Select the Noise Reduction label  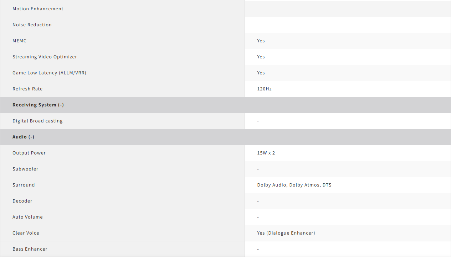[x=32, y=25]
